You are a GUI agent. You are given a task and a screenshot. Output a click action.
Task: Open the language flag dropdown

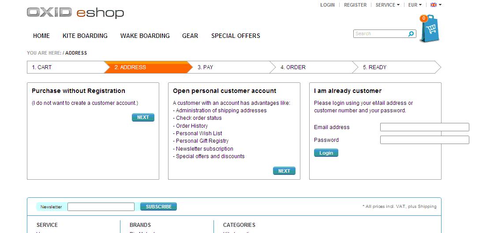pyautogui.click(x=436, y=5)
